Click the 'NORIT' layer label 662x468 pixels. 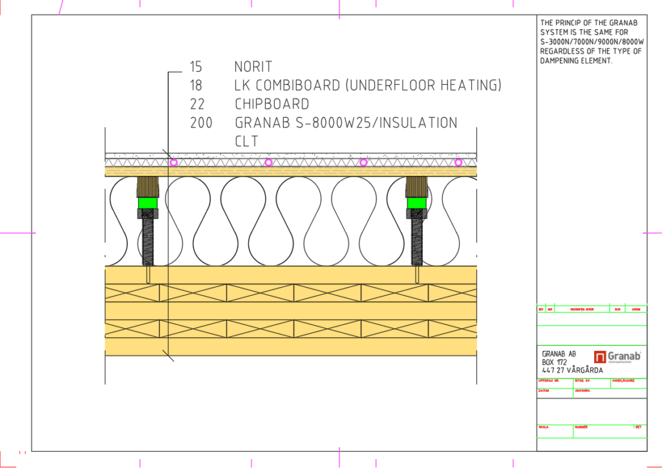point(253,67)
